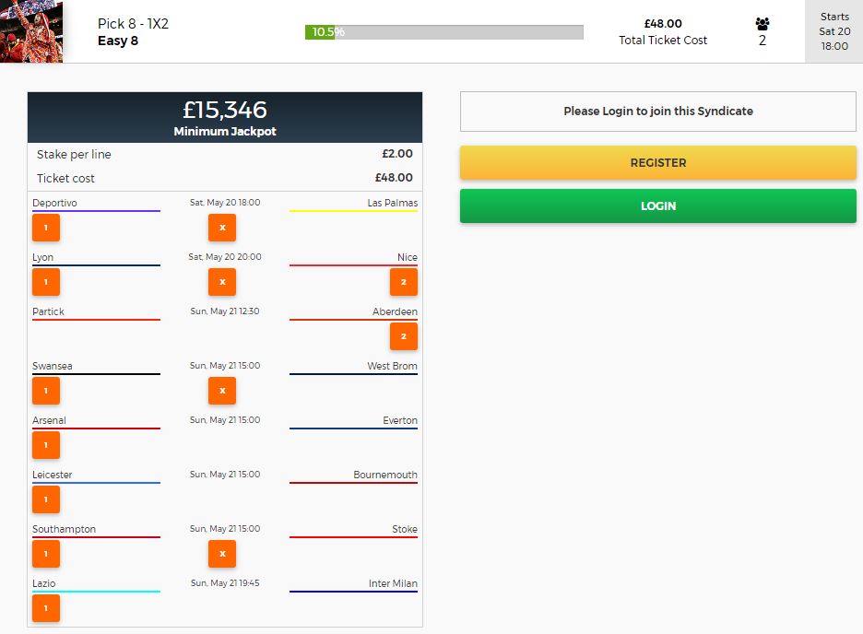Select draw X for Swansea vs West Brom
This screenshot has width=863, height=634.
222,391
